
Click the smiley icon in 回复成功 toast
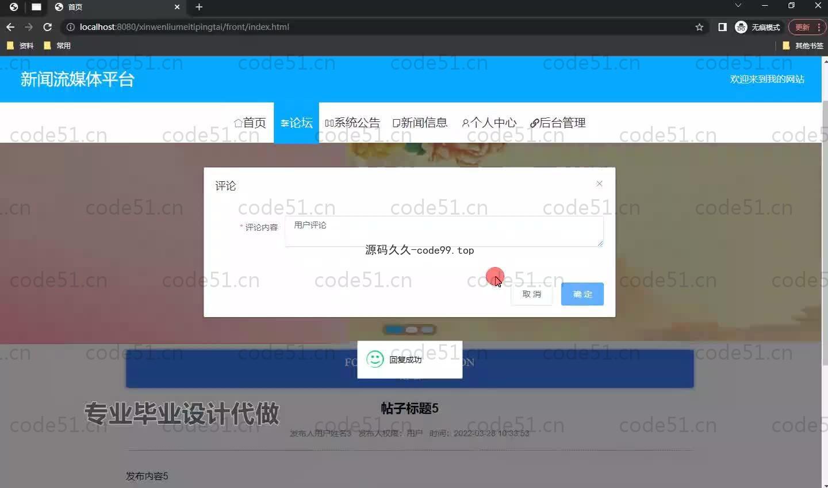tap(375, 360)
